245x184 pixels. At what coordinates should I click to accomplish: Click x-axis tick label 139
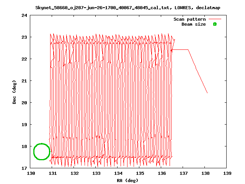point(227,173)
